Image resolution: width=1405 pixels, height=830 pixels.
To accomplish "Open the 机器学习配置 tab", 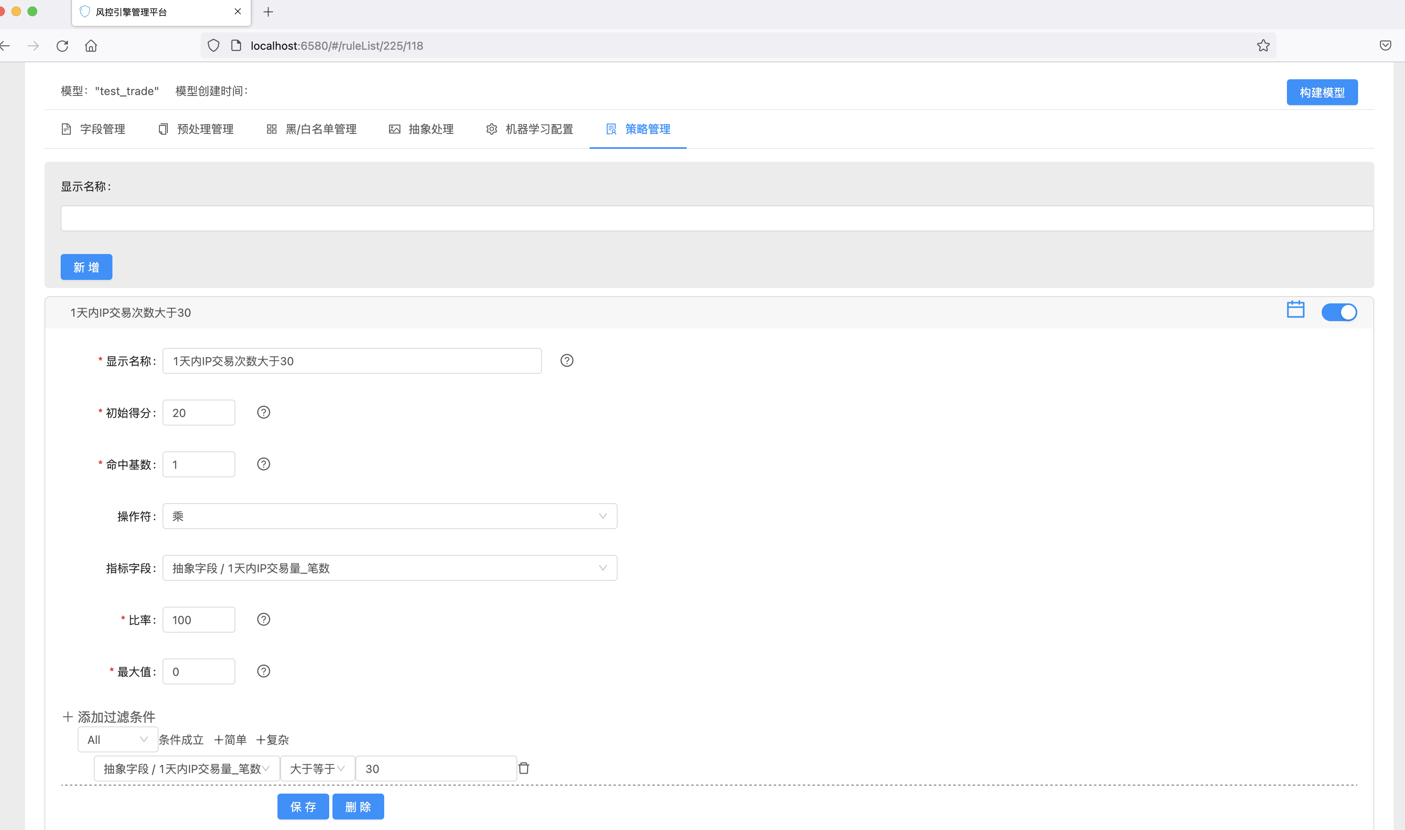I will 529,129.
